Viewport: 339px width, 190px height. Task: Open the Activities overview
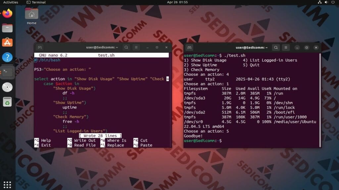(11, 2)
